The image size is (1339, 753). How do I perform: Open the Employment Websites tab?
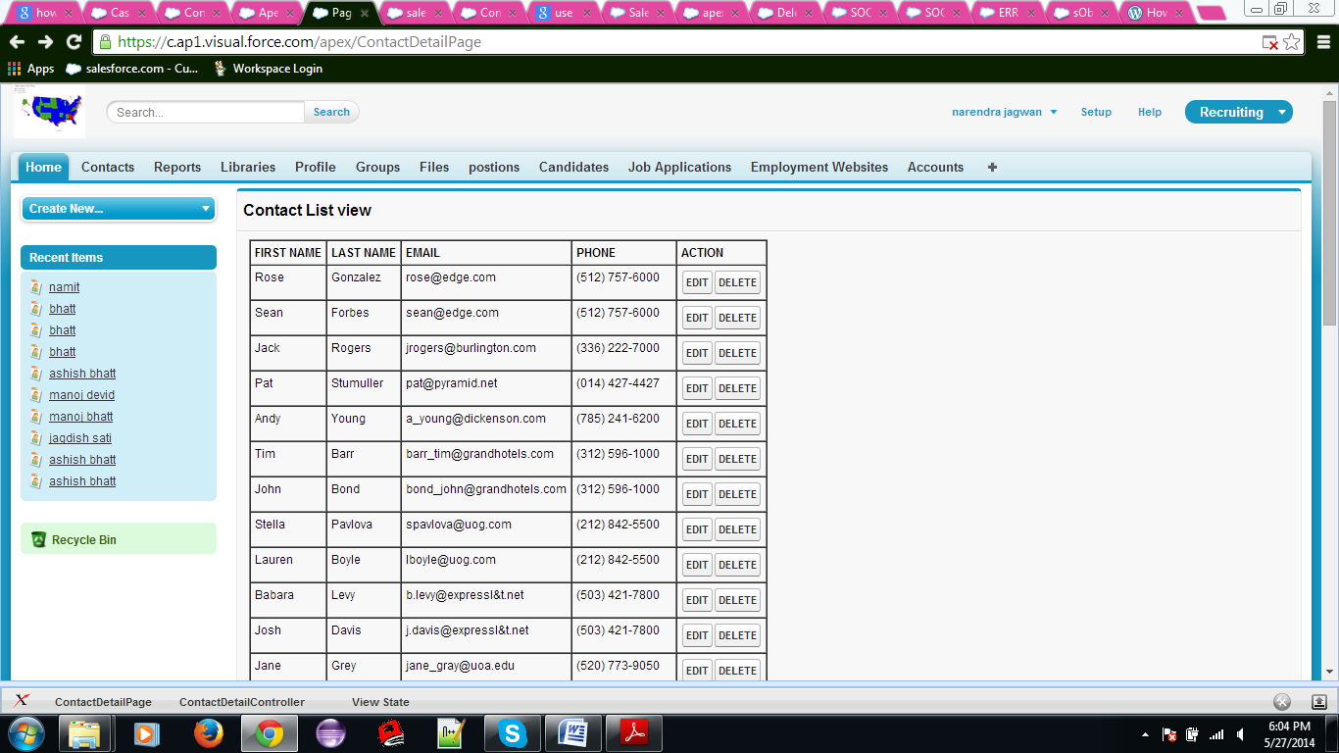[819, 168]
